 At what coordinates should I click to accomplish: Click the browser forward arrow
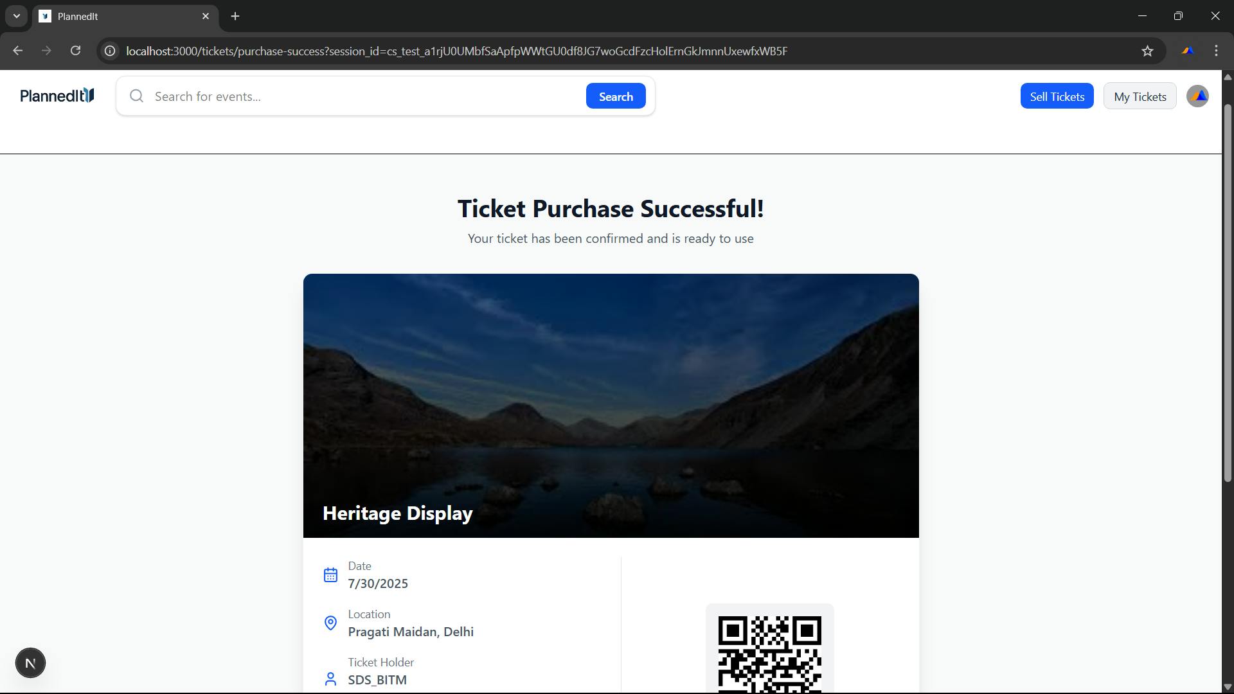tap(46, 51)
